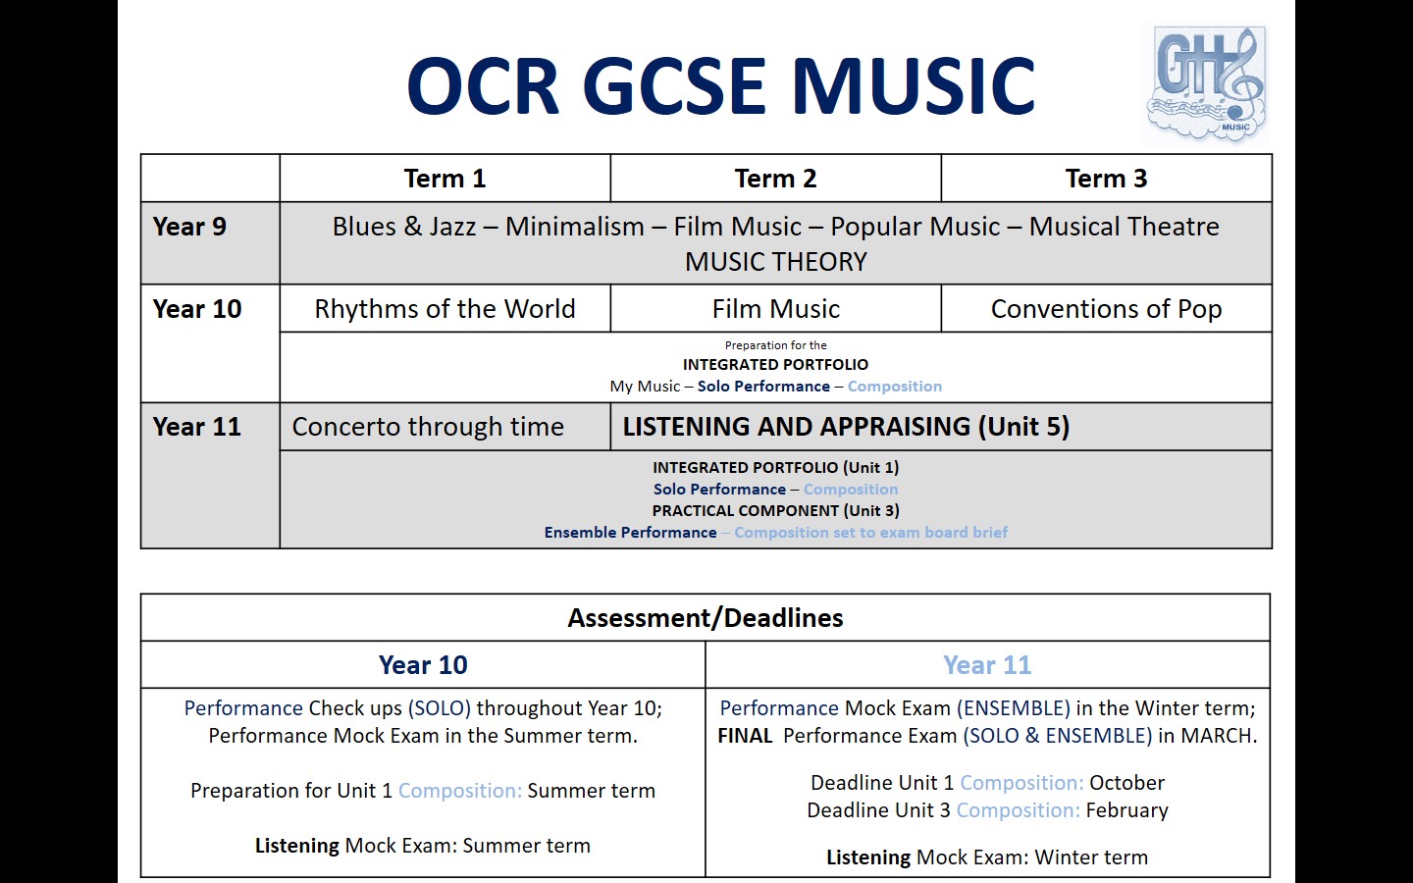Select the Term 3 column header
Viewport: 1413px width, 883px height.
(1106, 179)
